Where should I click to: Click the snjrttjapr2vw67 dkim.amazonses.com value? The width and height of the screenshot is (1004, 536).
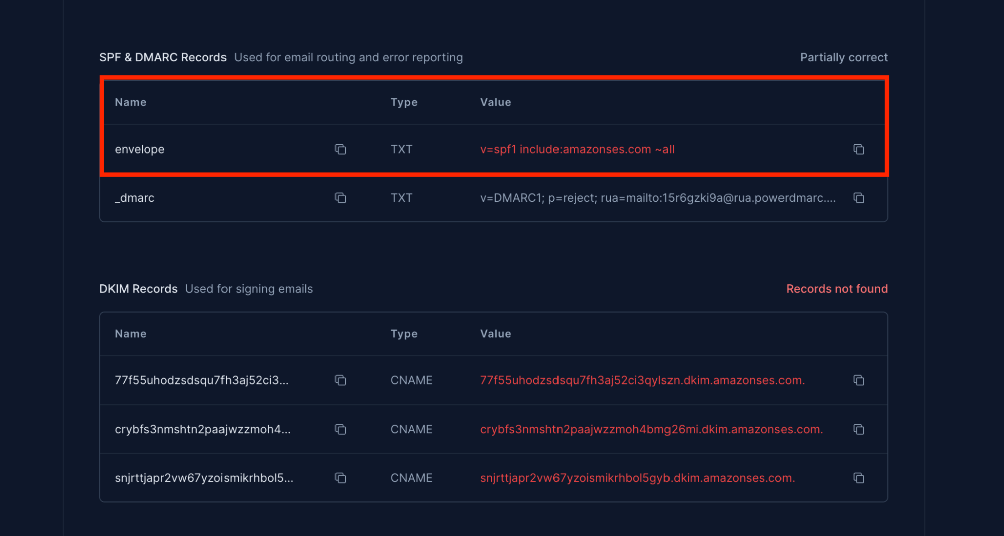tap(637, 478)
